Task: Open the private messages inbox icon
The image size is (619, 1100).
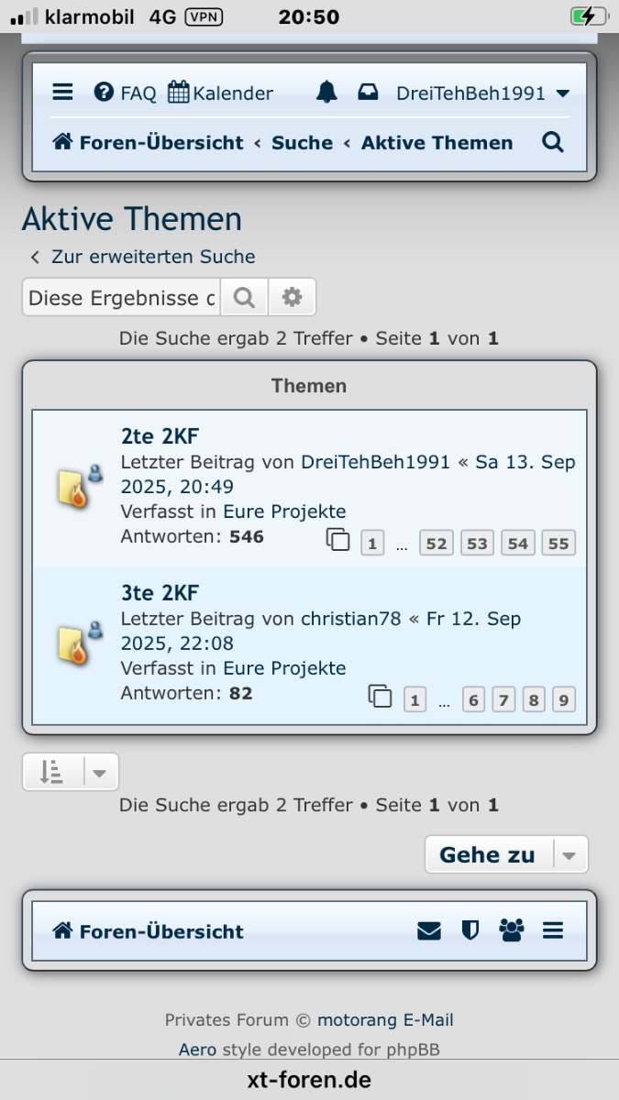Action: [x=368, y=93]
